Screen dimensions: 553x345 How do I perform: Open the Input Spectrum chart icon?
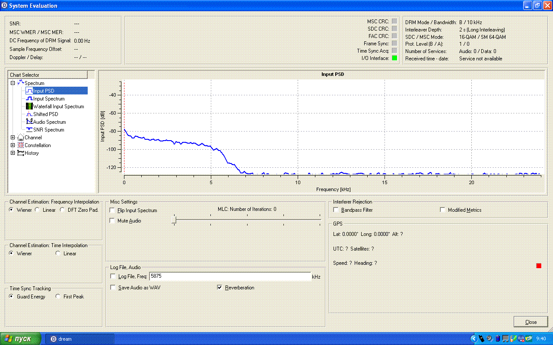coord(29,99)
